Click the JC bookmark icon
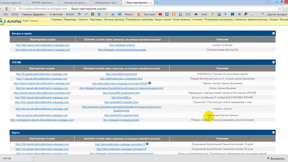 [239, 14]
